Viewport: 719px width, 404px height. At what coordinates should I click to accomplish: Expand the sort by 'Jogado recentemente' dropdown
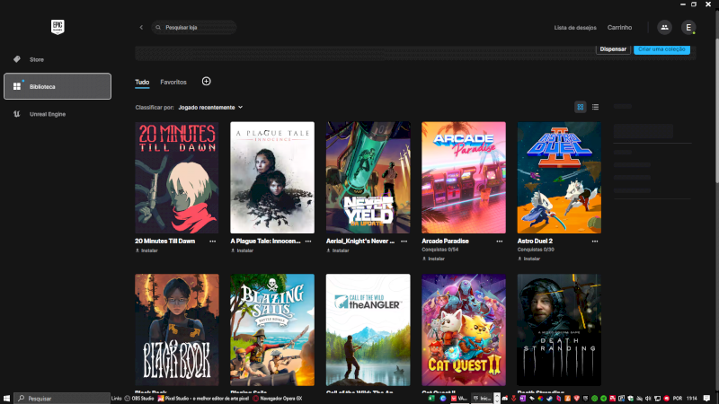[x=210, y=107]
